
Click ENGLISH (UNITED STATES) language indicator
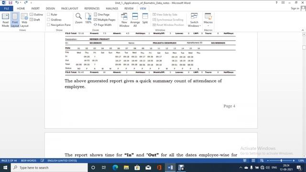click(x=62, y=161)
